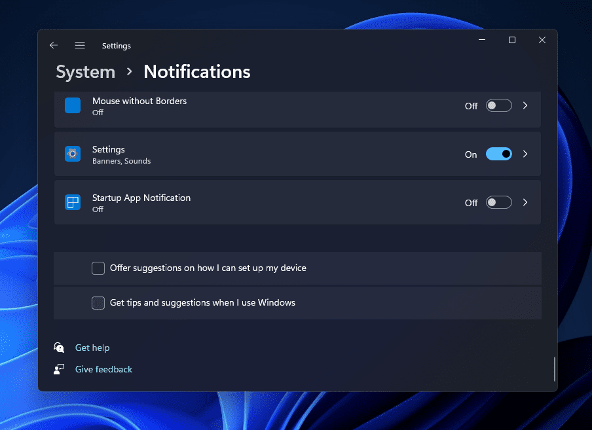This screenshot has height=430, width=592.
Task: Click the Get help headset icon
Action: coord(60,348)
